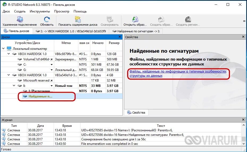Click the Свойства bottom tab

136,113
